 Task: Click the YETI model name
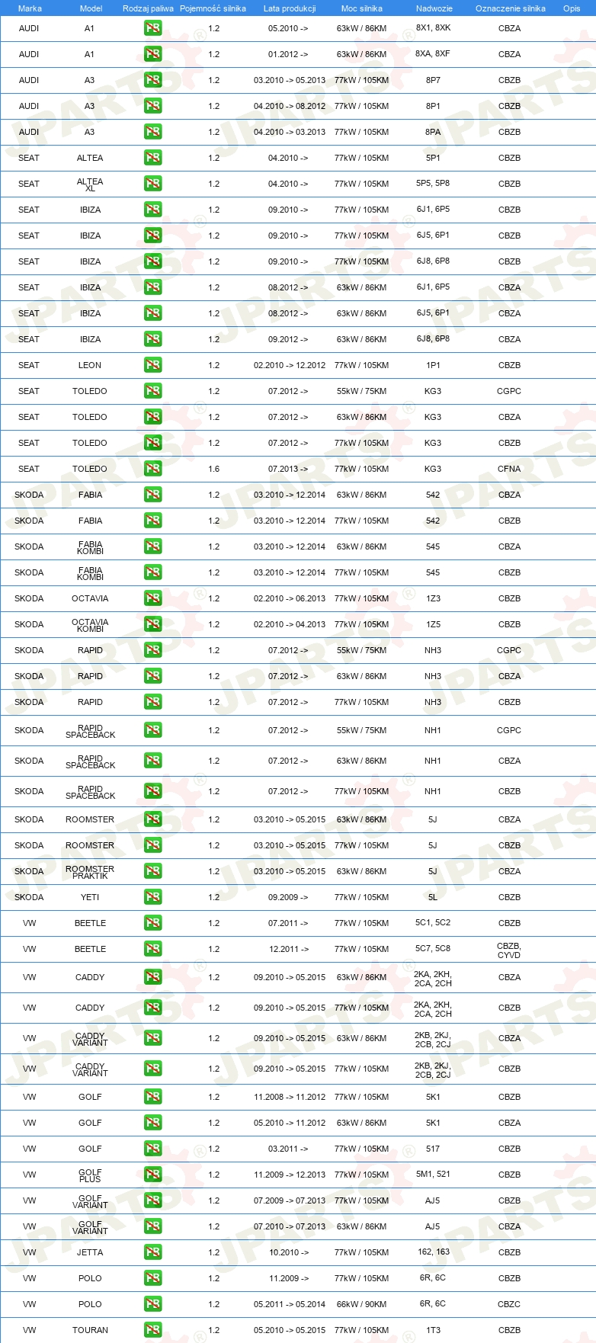coord(90,897)
